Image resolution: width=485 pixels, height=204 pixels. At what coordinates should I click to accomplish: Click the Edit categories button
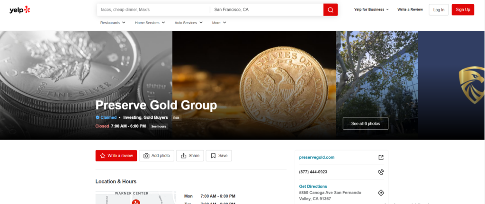coord(176,118)
